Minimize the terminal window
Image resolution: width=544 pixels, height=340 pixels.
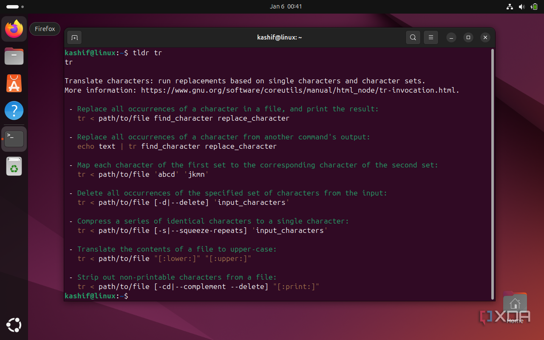pos(451,37)
